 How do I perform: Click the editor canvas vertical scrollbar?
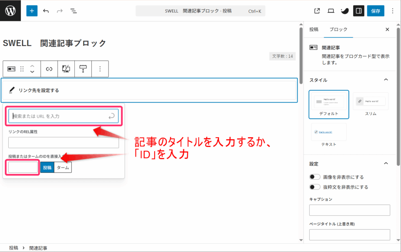(301, 55)
